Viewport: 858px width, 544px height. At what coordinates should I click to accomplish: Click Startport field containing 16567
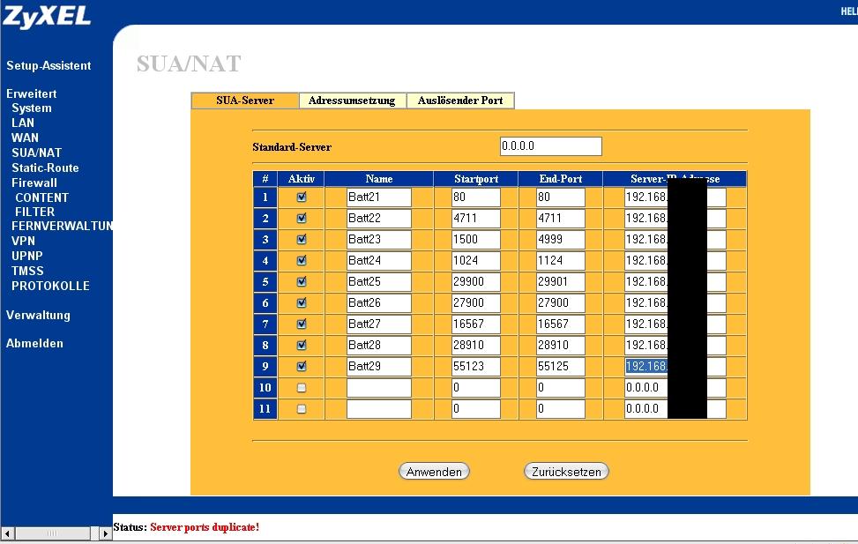[475, 324]
